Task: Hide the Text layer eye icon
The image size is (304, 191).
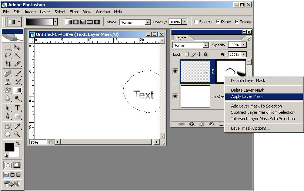Action: point(175,71)
